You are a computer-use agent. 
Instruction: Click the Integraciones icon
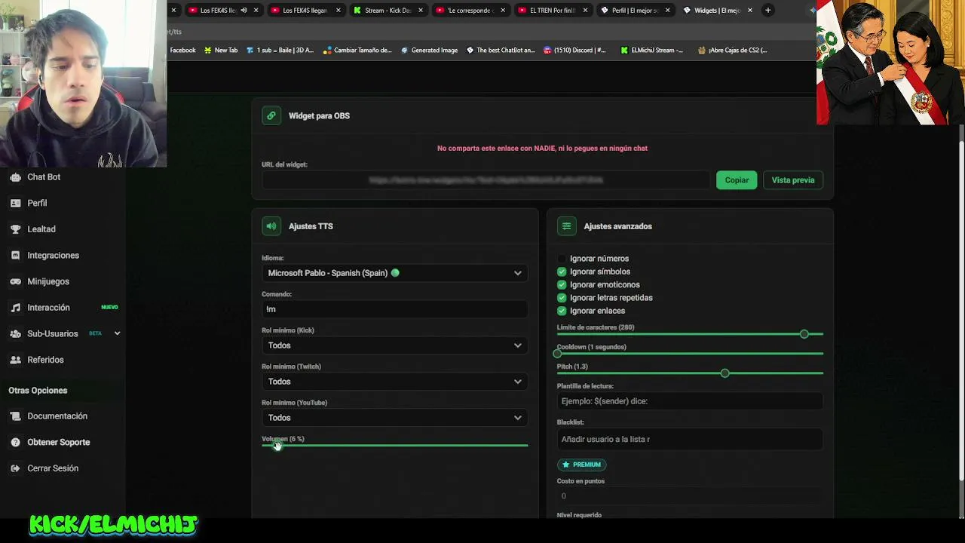click(x=15, y=256)
